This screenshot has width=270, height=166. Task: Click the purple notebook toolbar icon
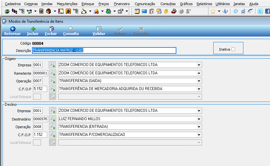click(x=61, y=11)
